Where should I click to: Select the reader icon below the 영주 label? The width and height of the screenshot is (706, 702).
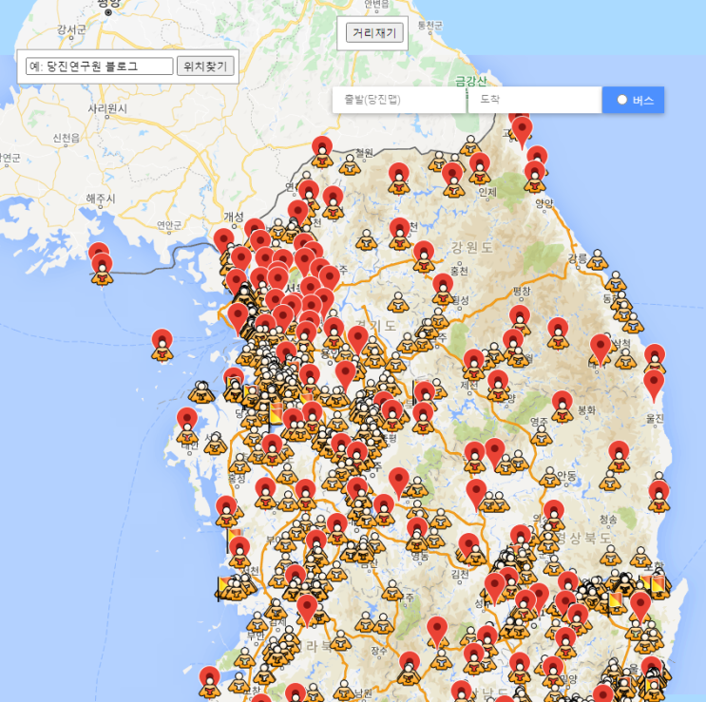542,435
